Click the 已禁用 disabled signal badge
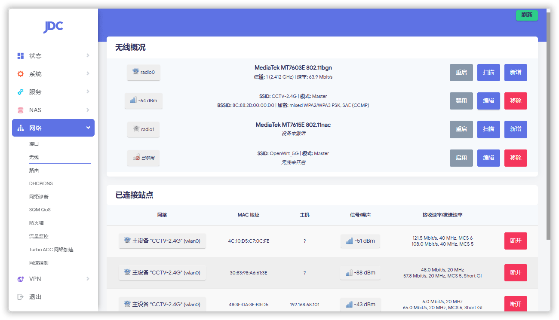The image size is (559, 320). pos(144,158)
